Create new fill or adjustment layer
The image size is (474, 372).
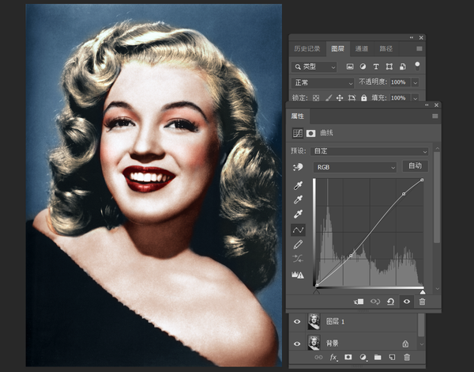(363, 358)
